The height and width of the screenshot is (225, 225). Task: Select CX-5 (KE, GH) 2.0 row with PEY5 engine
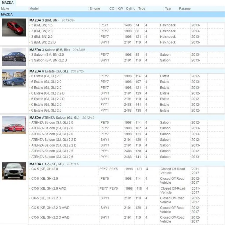[126, 181]
